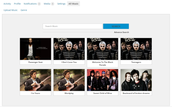Open the Sweet Child of Mine cover image
Screen dimensions: 172x107
tap(103, 80)
